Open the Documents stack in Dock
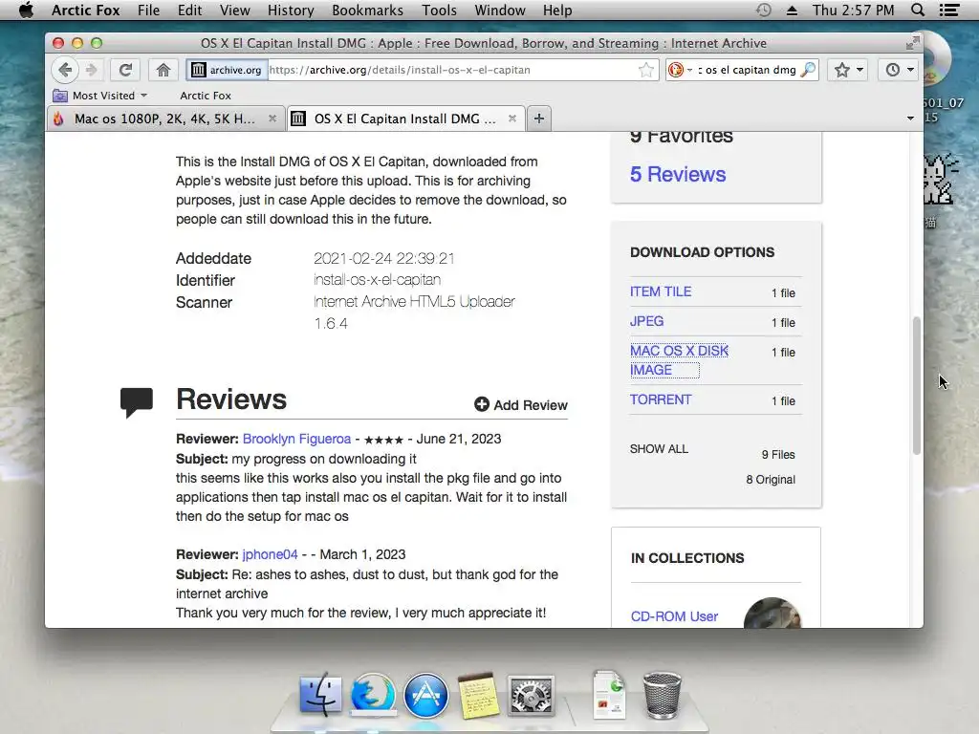This screenshot has width=979, height=734. 609,695
